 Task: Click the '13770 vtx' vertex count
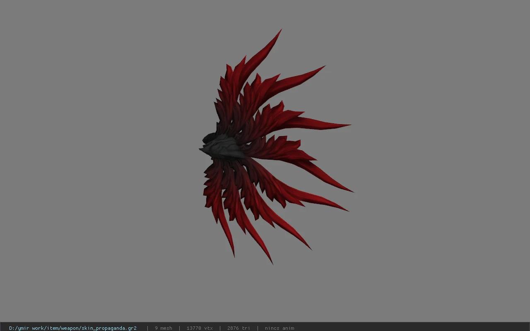coord(200,328)
